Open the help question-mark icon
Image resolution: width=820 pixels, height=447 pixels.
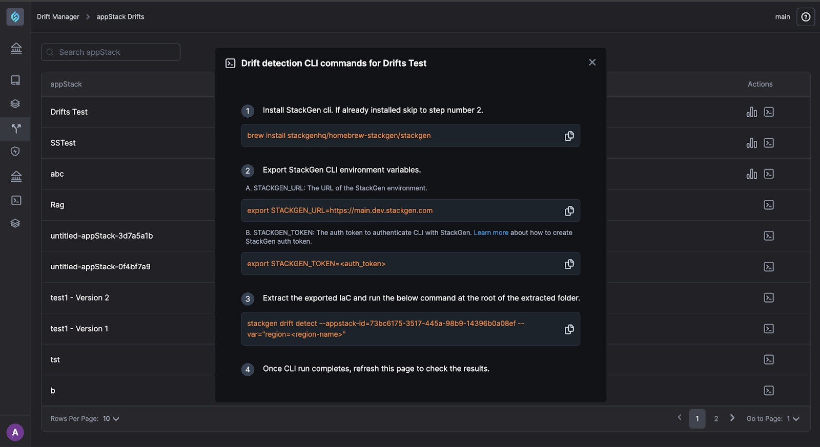point(806,17)
